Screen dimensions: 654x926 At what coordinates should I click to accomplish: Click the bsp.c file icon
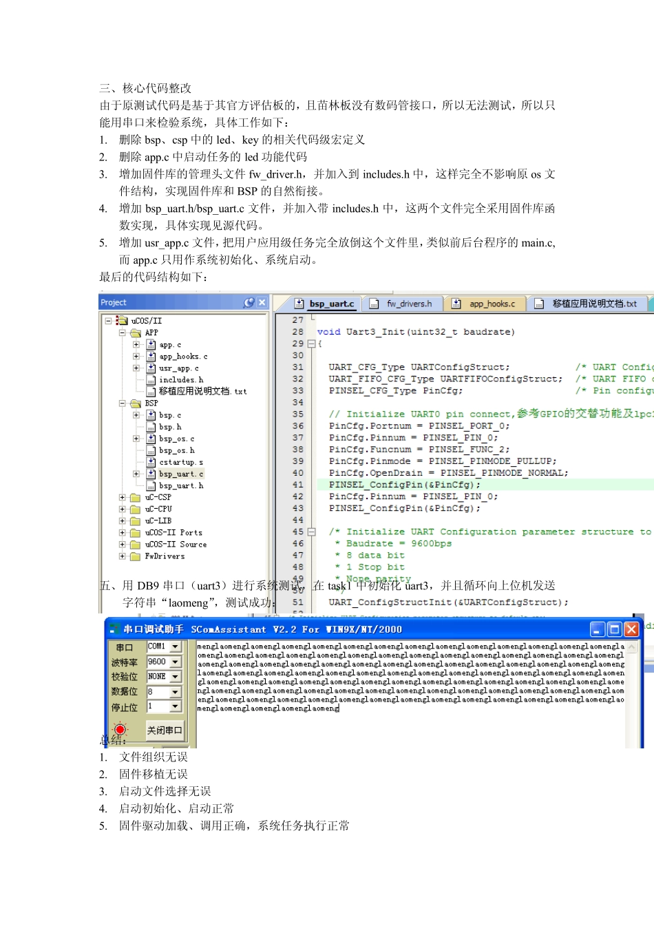coord(151,415)
